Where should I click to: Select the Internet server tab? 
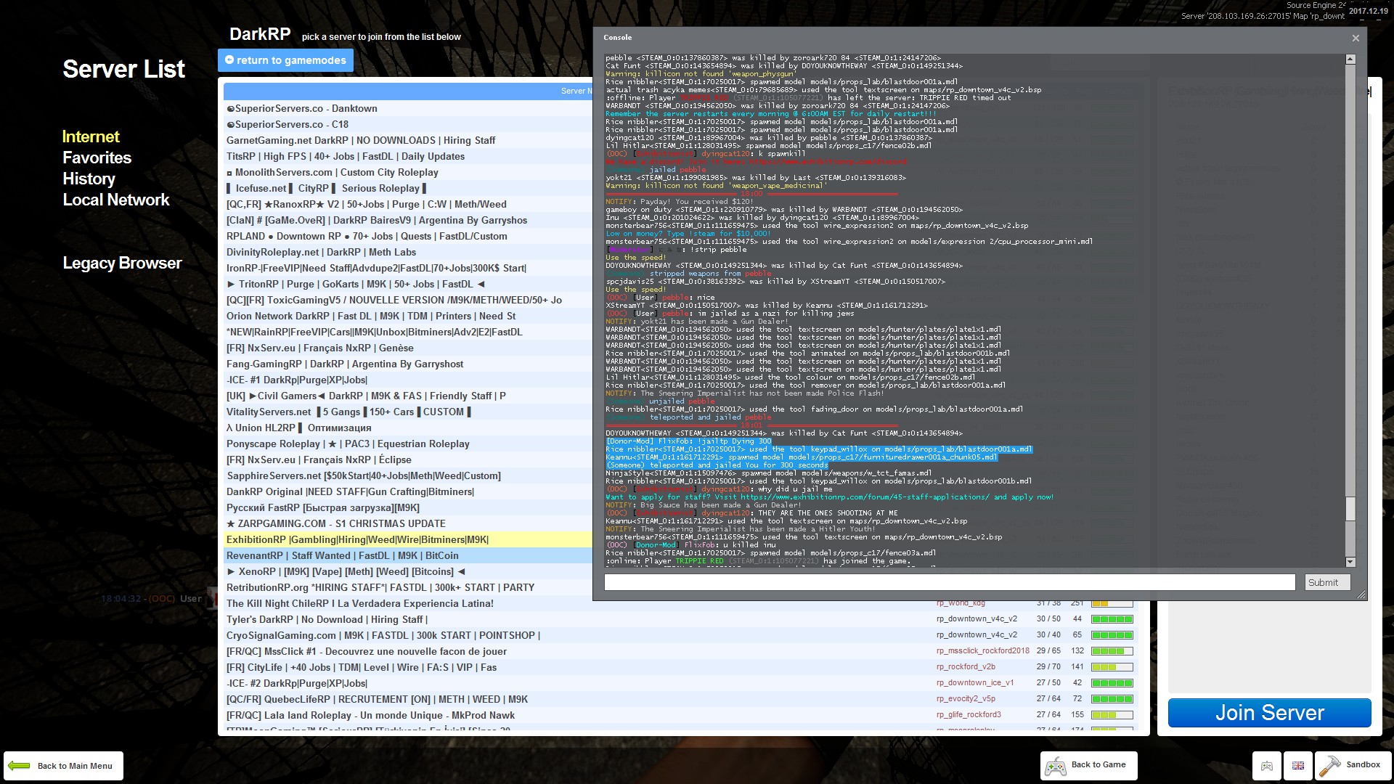pos(91,136)
